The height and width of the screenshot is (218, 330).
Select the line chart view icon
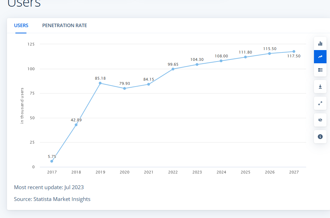click(x=320, y=56)
